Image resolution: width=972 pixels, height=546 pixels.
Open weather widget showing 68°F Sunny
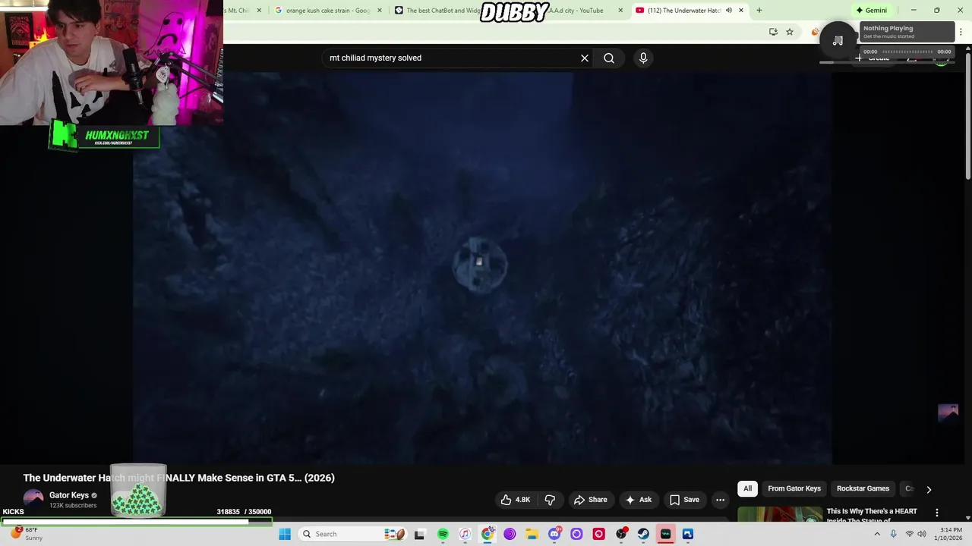click(25, 534)
